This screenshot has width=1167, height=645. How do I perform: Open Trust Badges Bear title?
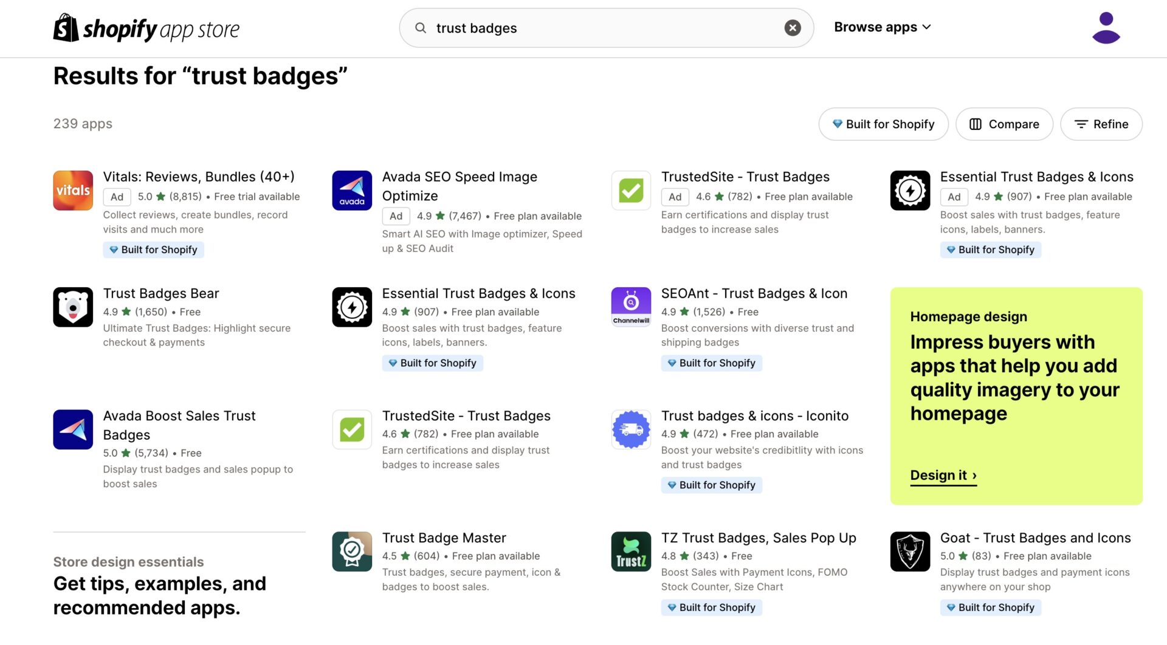[161, 293]
